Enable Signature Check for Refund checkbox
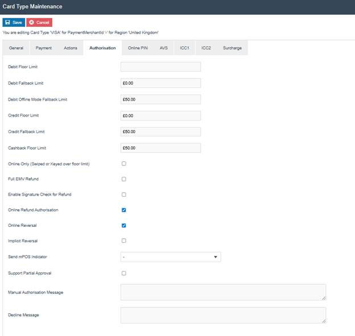The width and height of the screenshot is (355, 336). [124, 194]
